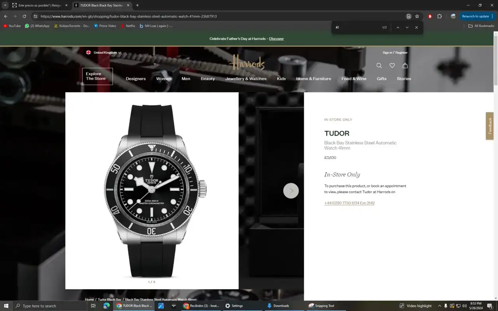Open the shopping bag icon
The image size is (498, 311).
pyautogui.click(x=405, y=66)
